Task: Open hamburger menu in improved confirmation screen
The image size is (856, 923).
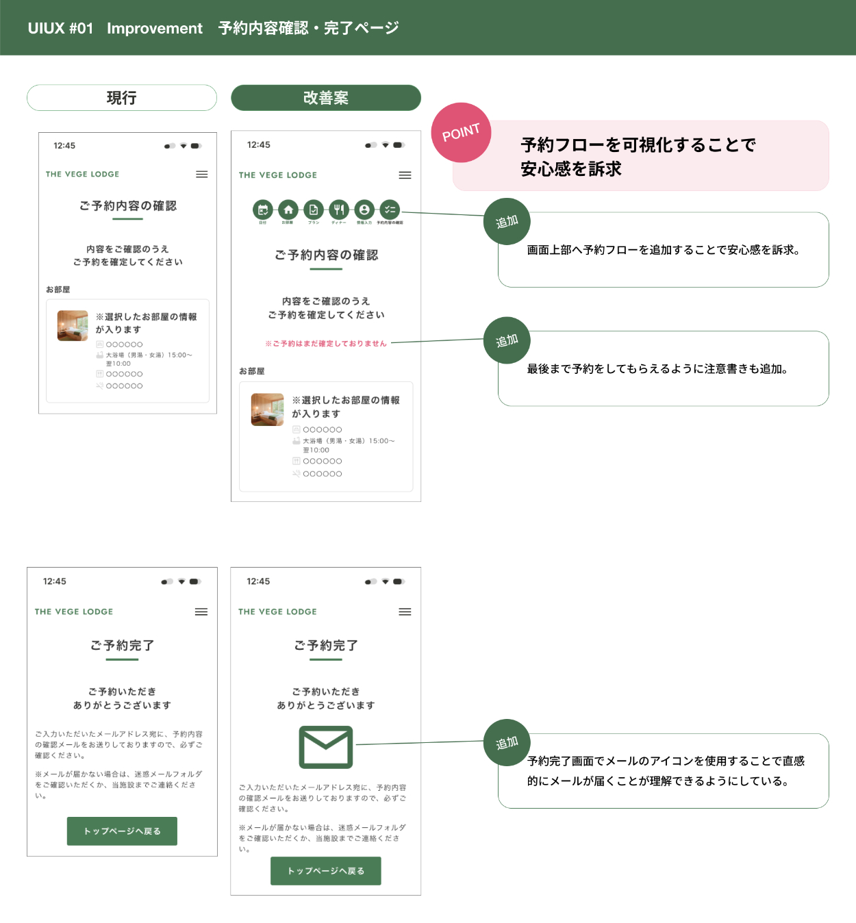Action: point(405,175)
